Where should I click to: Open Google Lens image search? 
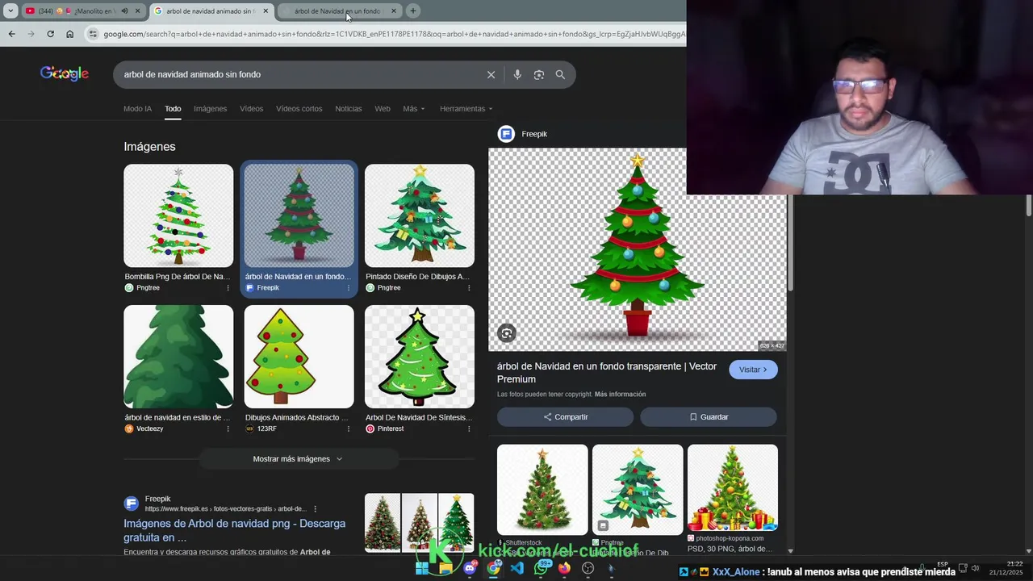tap(538, 74)
